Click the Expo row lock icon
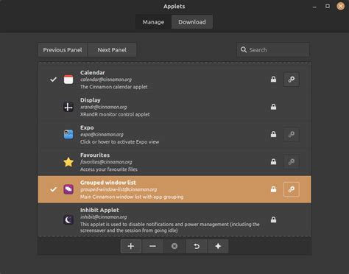The width and height of the screenshot is (349, 274). [x=273, y=134]
